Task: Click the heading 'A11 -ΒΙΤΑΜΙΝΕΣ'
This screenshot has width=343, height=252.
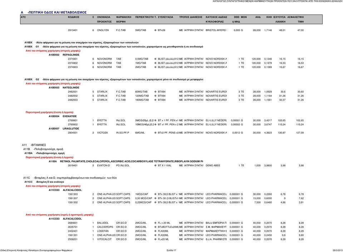Action: click(x=34, y=145)
